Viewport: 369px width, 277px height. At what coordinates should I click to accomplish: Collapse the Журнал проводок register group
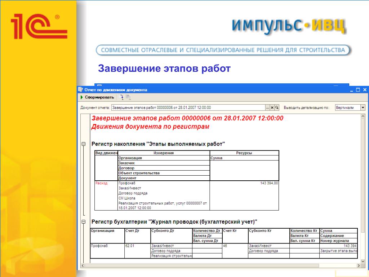click(84, 222)
